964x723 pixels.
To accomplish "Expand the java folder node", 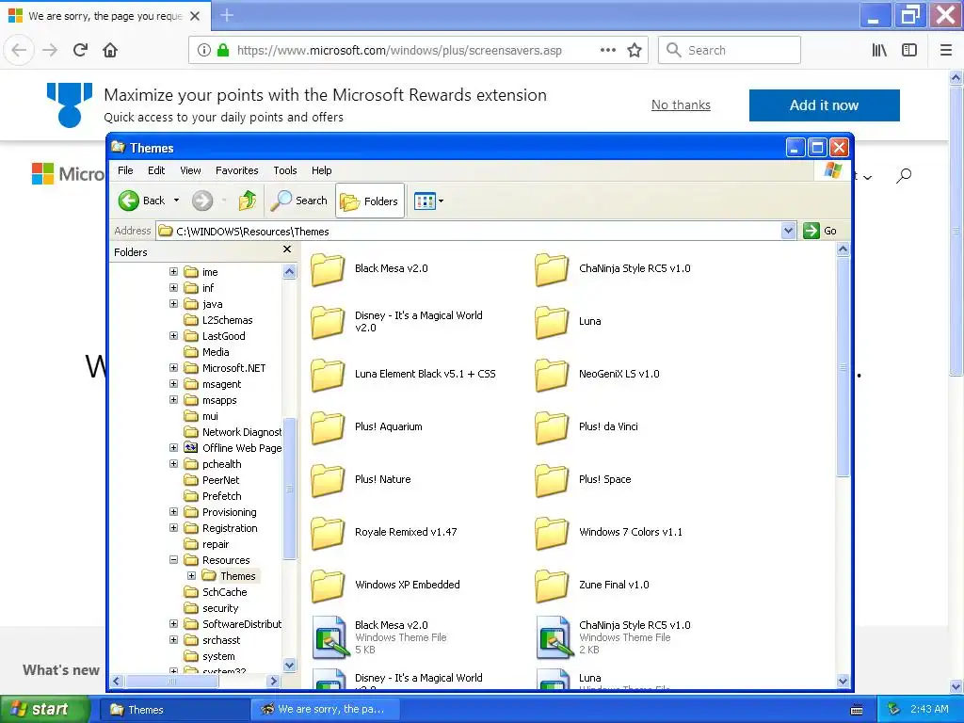I will (x=173, y=304).
